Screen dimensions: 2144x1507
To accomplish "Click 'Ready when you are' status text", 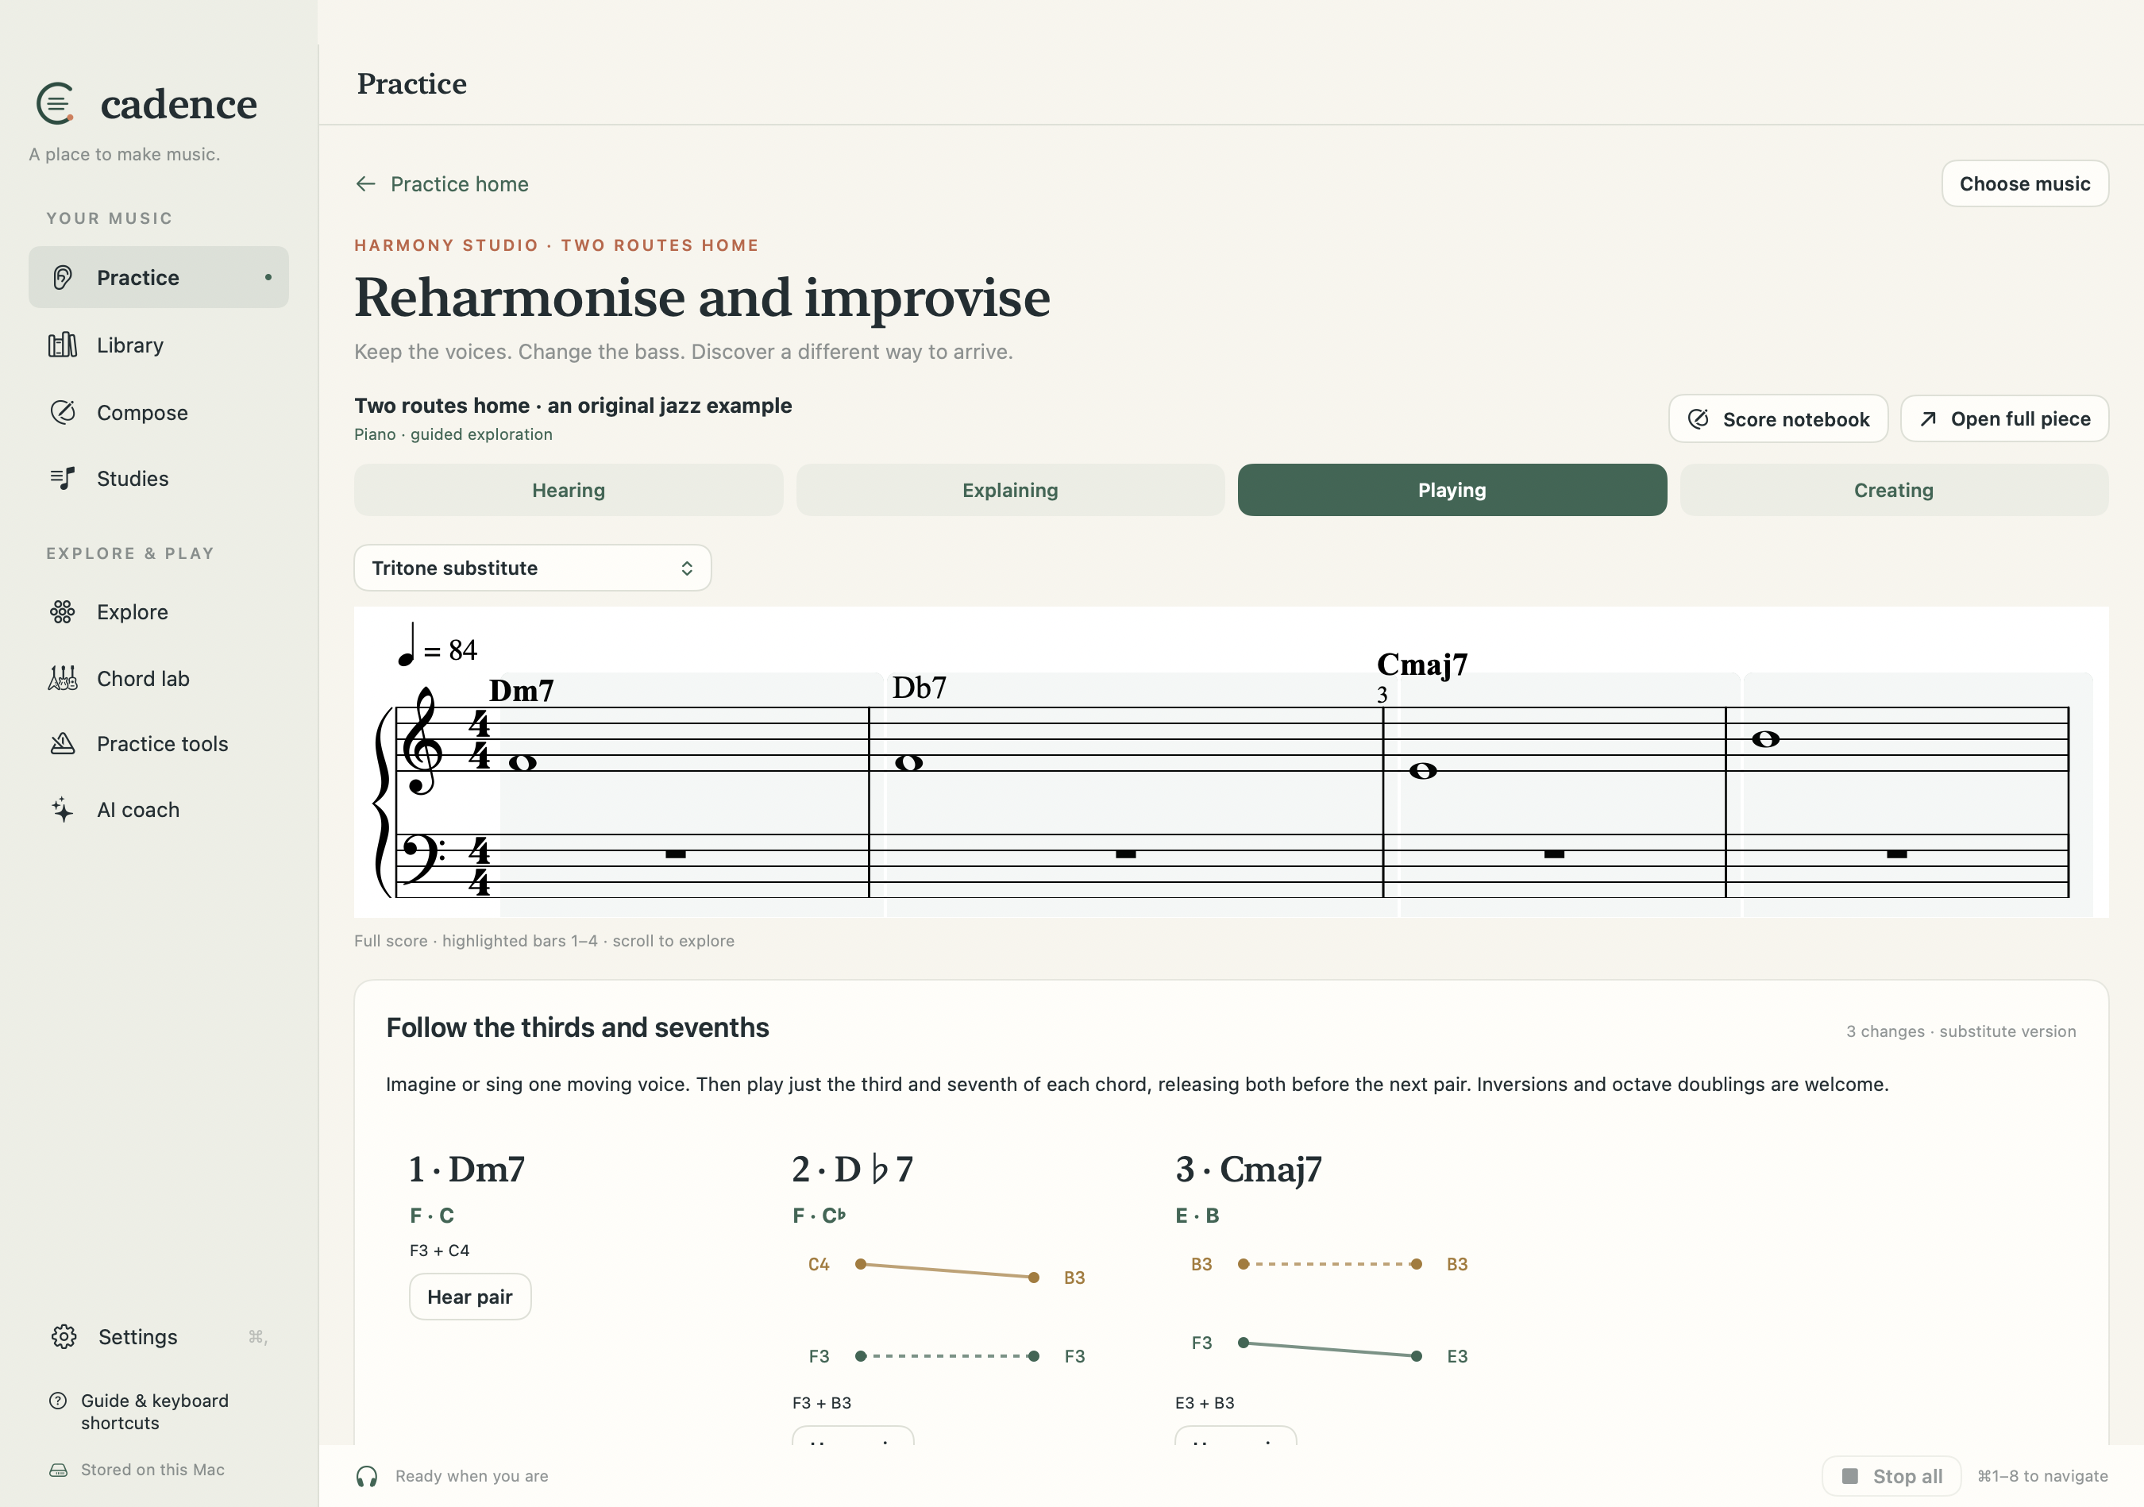I will 472,1476.
